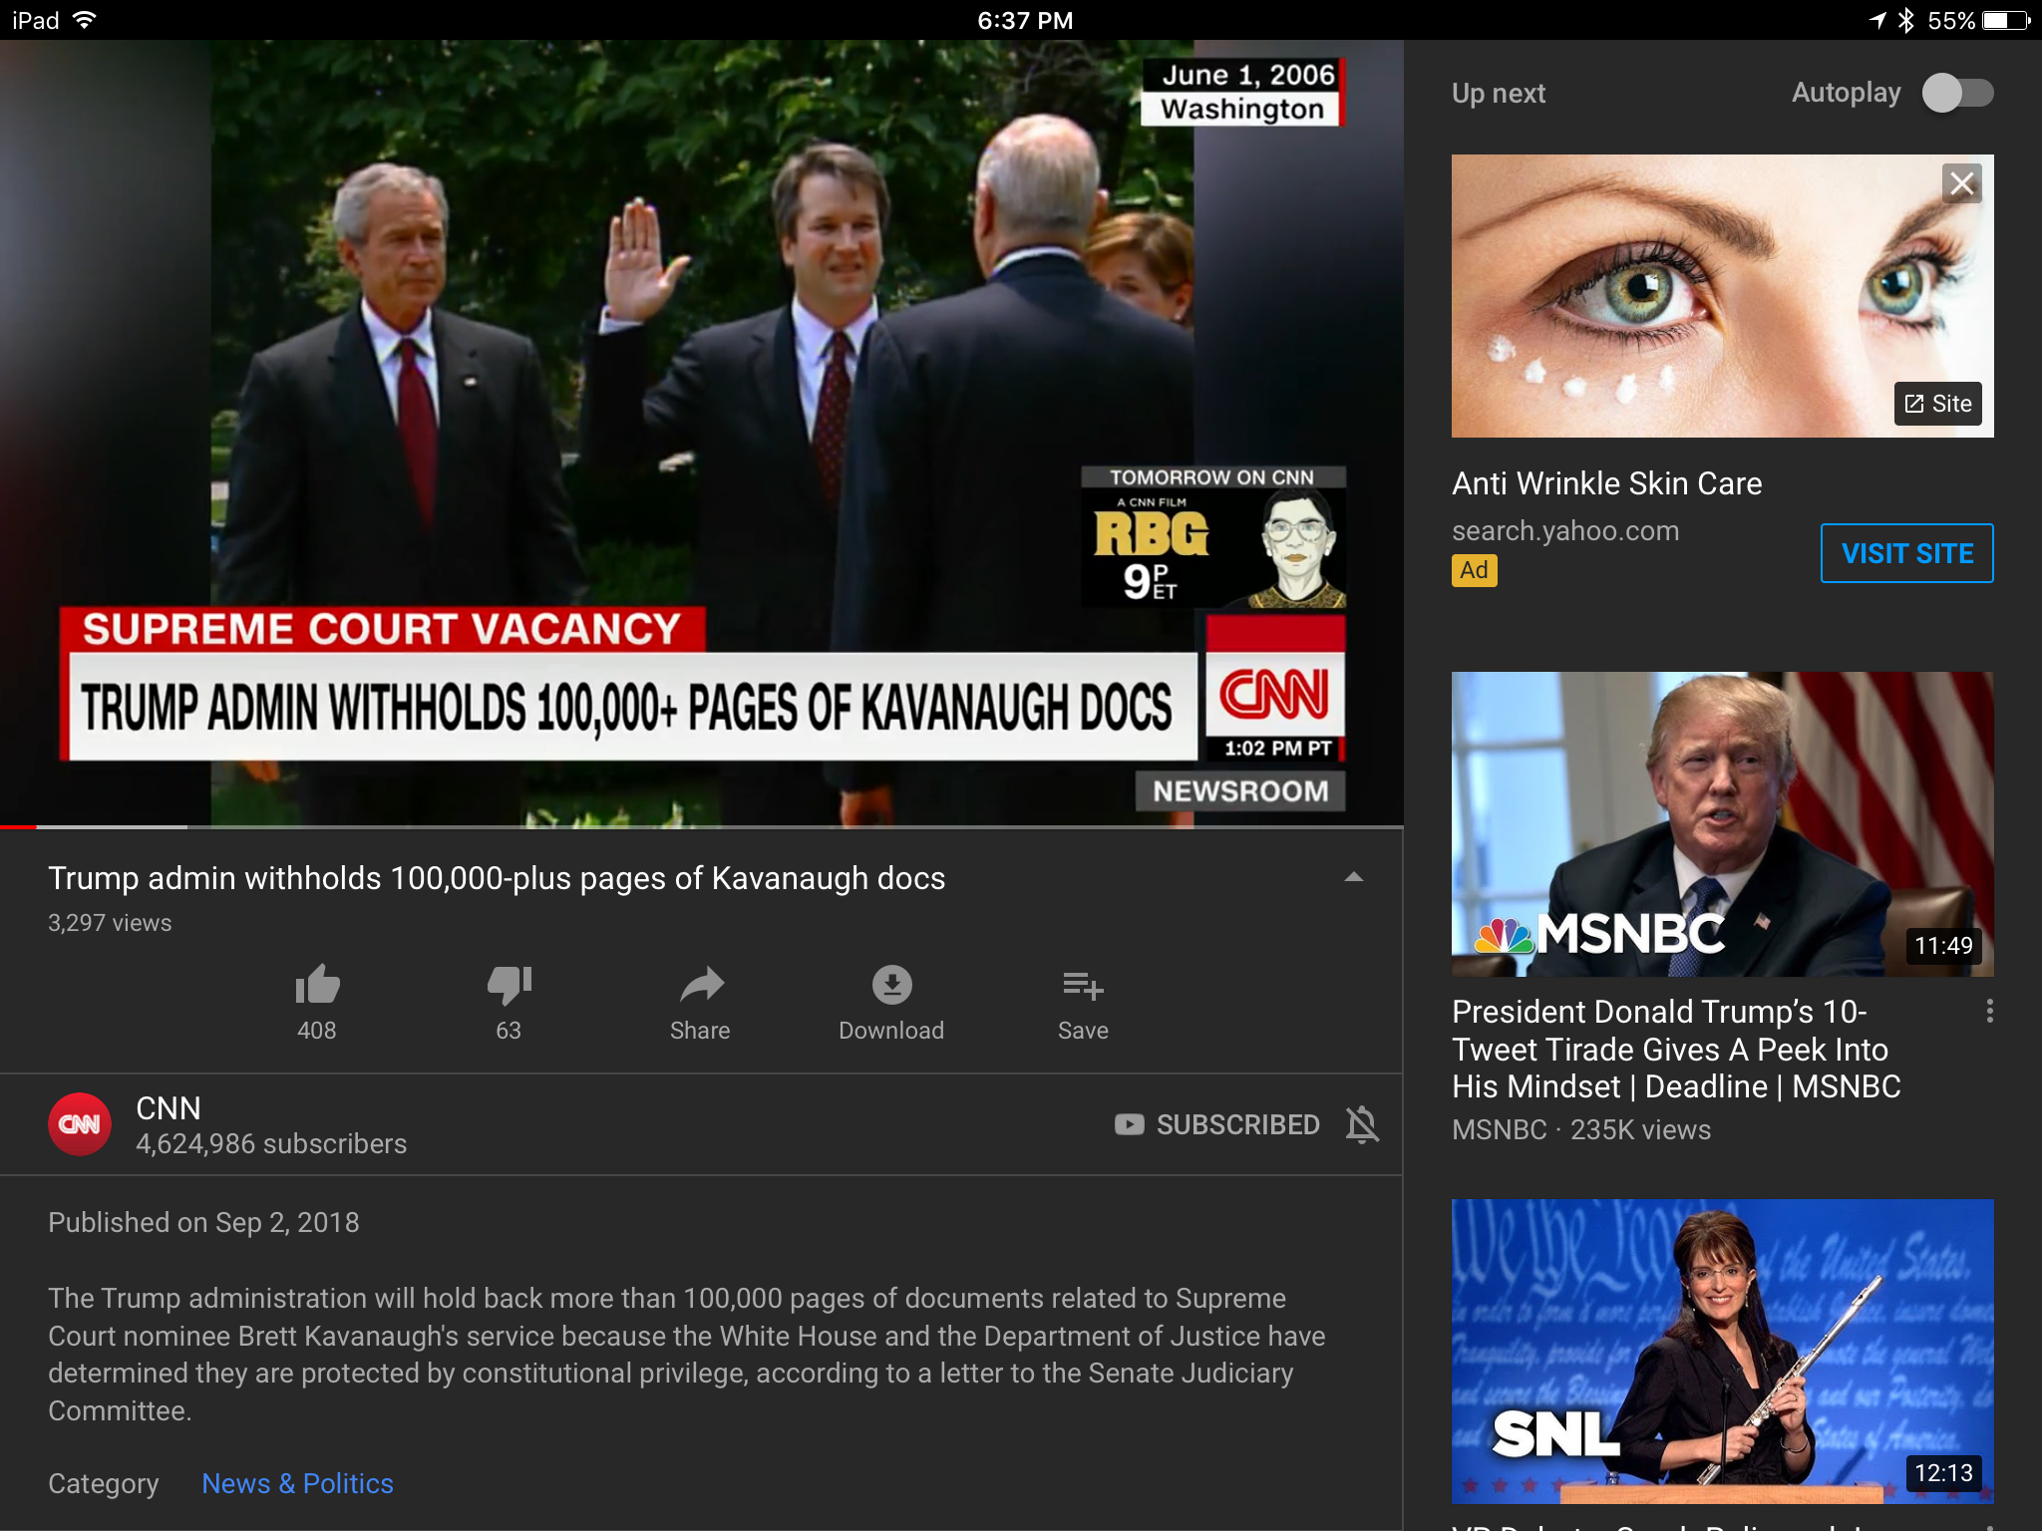Open the Anti Wrinkle ad image
This screenshot has width=2042, height=1531.
(1722, 295)
